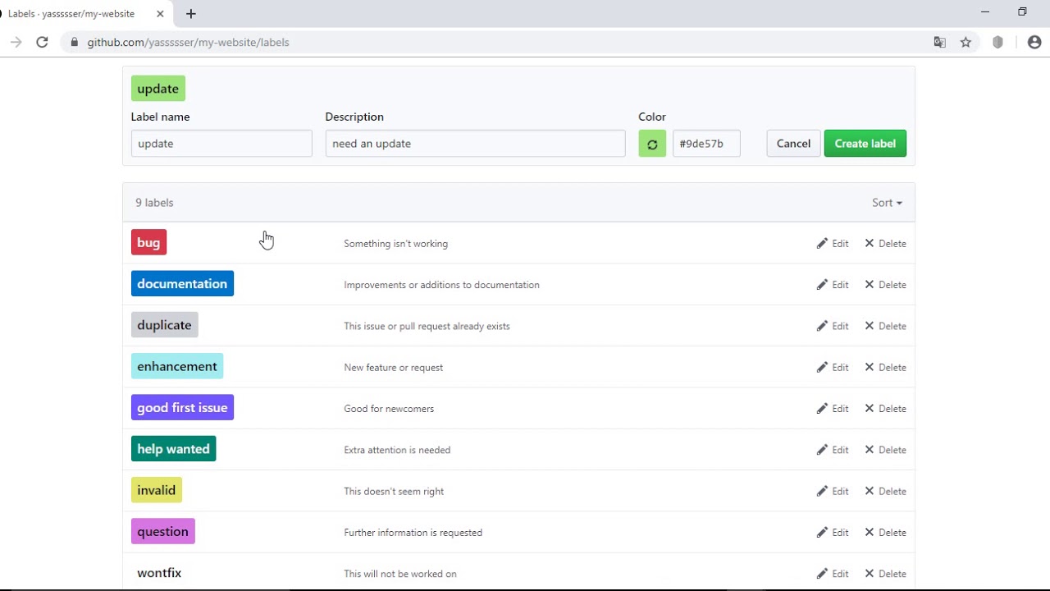Cancel the new label form
The height and width of the screenshot is (591, 1050).
point(793,144)
